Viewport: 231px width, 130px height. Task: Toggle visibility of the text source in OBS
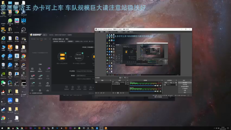[126, 82]
